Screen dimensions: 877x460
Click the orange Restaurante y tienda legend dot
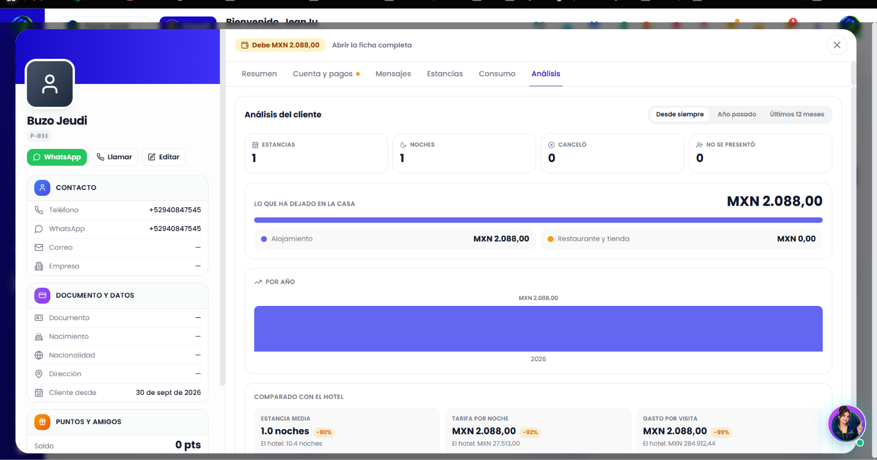click(551, 239)
